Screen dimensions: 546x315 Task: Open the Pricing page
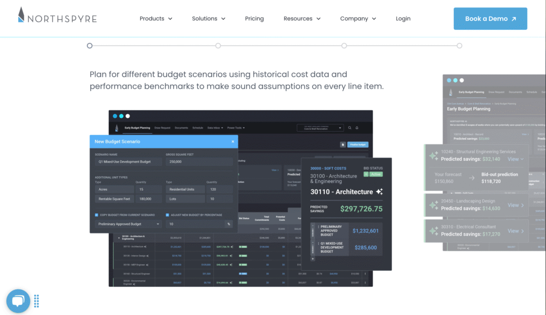254,19
